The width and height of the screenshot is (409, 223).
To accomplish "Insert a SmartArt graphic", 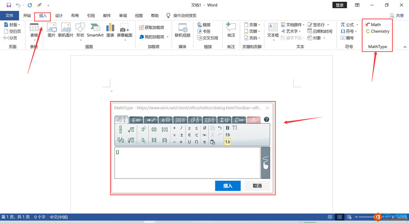I will click(x=95, y=30).
